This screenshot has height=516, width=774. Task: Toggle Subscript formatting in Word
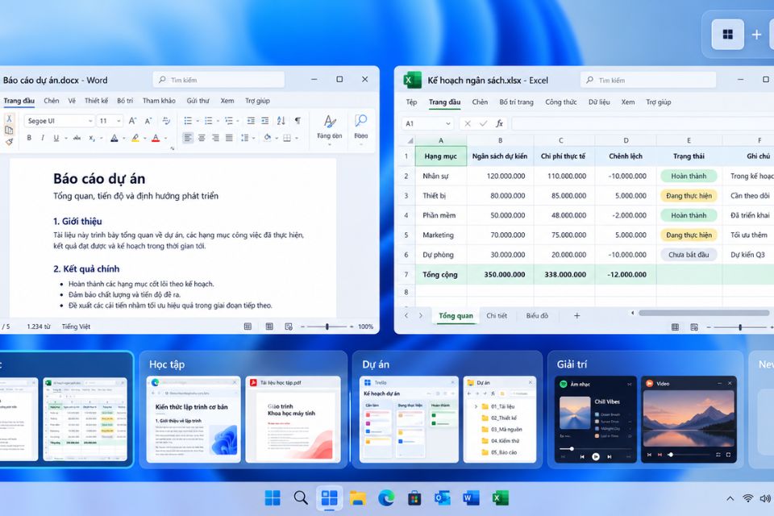pos(92,138)
